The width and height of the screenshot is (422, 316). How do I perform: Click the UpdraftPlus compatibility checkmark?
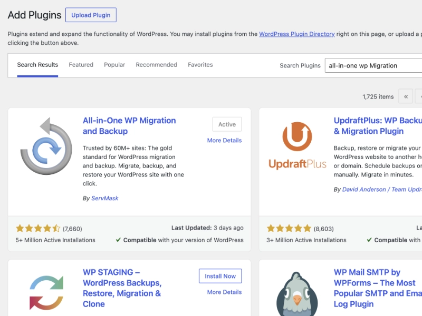369,240
